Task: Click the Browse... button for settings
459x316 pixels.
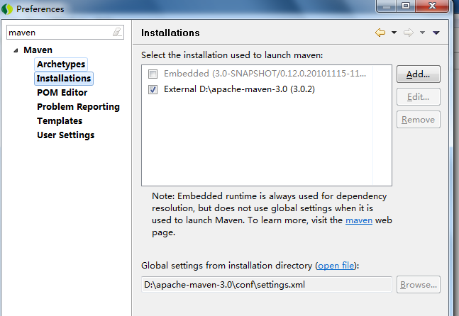Action: click(x=419, y=284)
